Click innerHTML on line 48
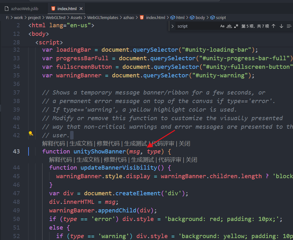 pos(79,202)
